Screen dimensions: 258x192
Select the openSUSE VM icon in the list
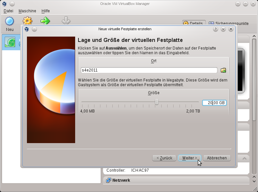point(10,42)
